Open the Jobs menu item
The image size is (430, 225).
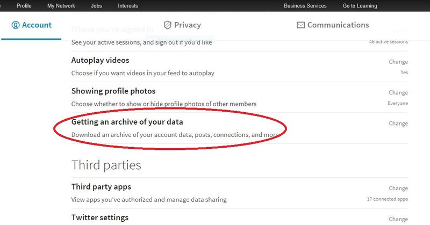tap(96, 6)
